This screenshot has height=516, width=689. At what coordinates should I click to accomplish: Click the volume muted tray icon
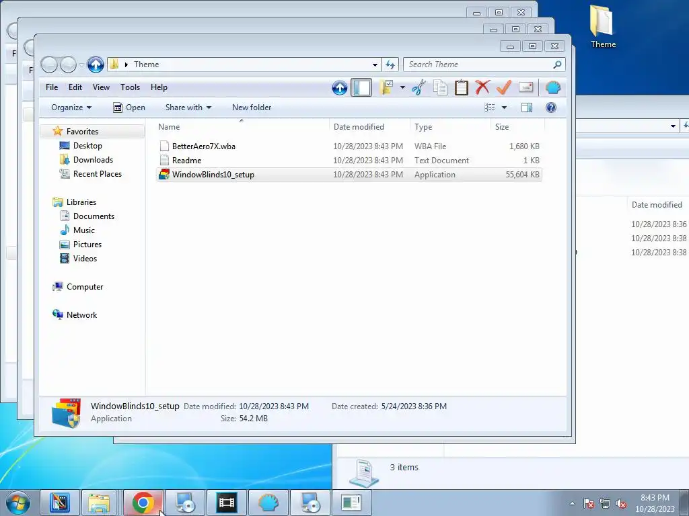pos(621,504)
